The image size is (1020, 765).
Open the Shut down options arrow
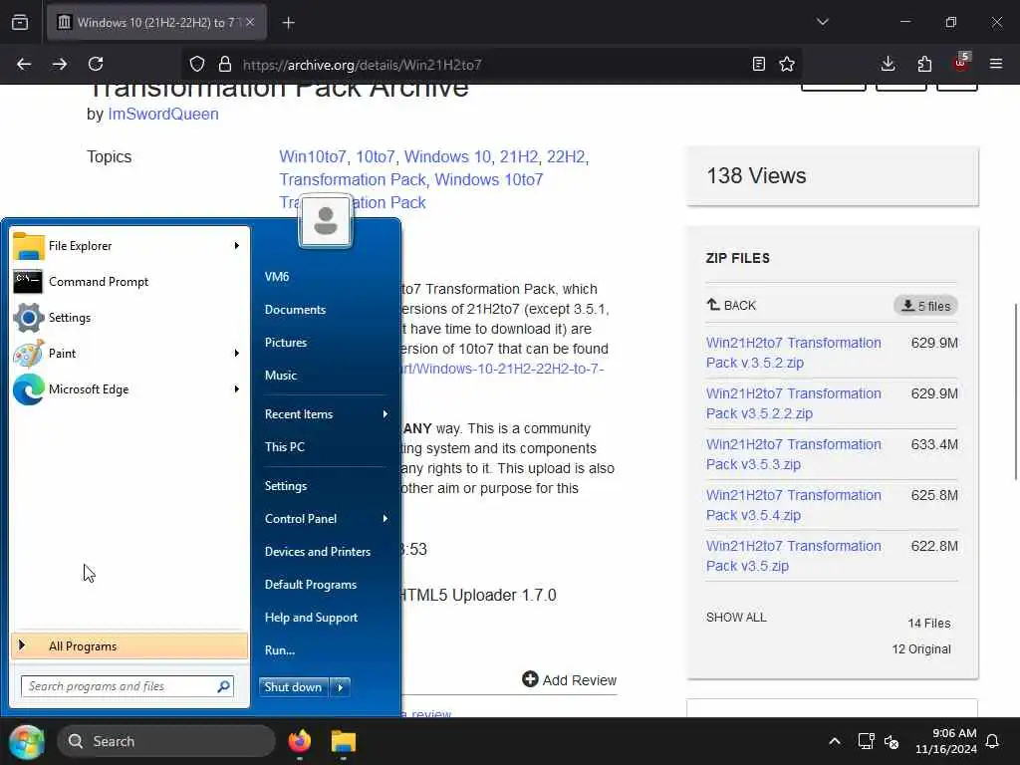pyautogui.click(x=341, y=687)
